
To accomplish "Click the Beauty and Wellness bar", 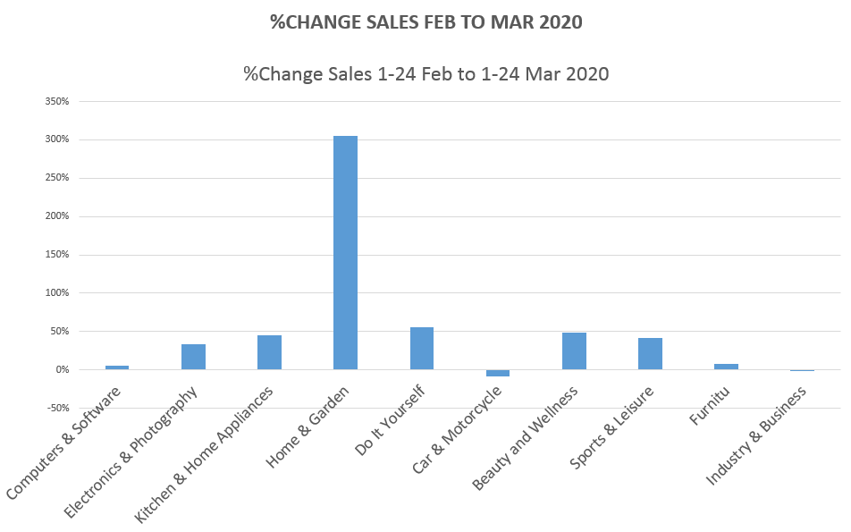I will coord(574,350).
